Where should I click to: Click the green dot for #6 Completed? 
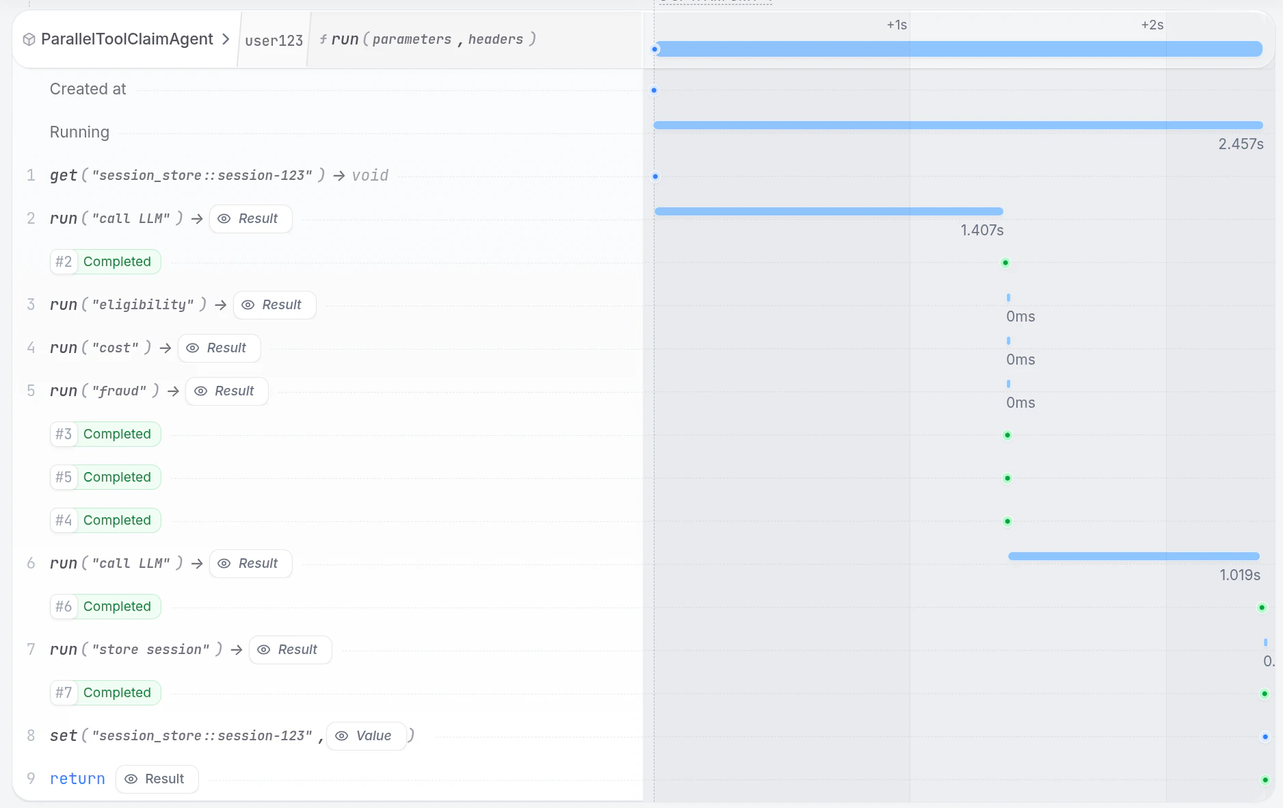(1262, 608)
